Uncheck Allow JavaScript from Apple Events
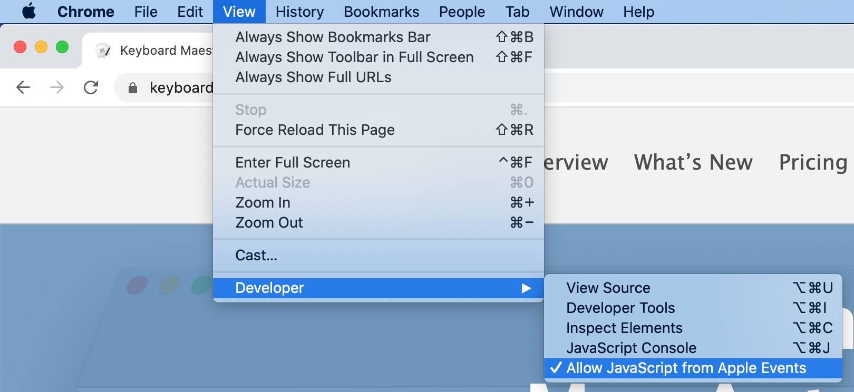Viewport: 854px width, 392px height. [686, 368]
